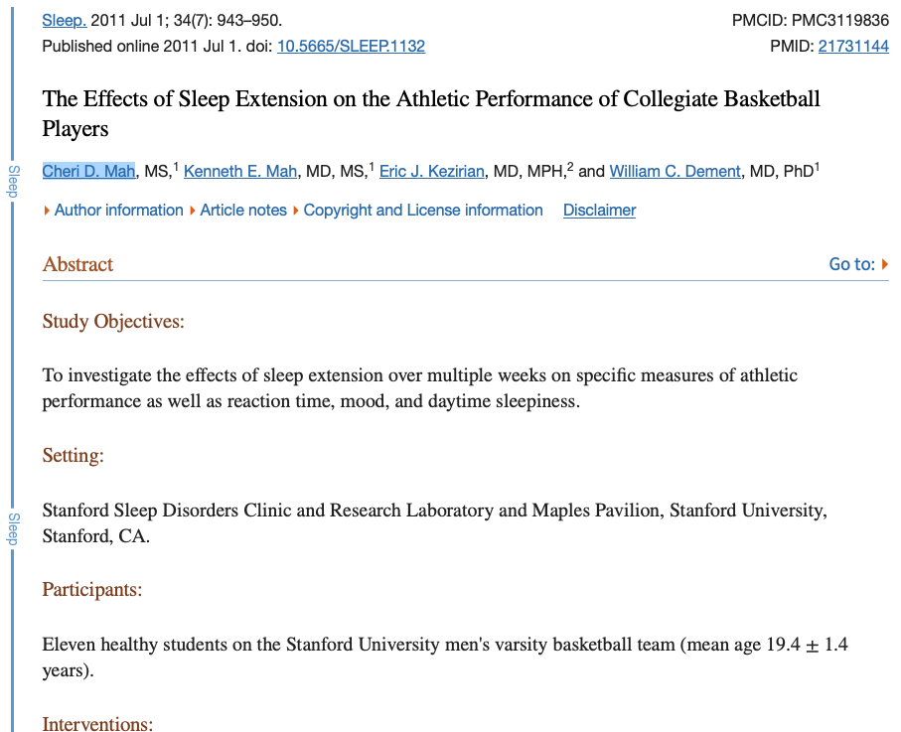Click triangle icon beside Article notes

193,211
